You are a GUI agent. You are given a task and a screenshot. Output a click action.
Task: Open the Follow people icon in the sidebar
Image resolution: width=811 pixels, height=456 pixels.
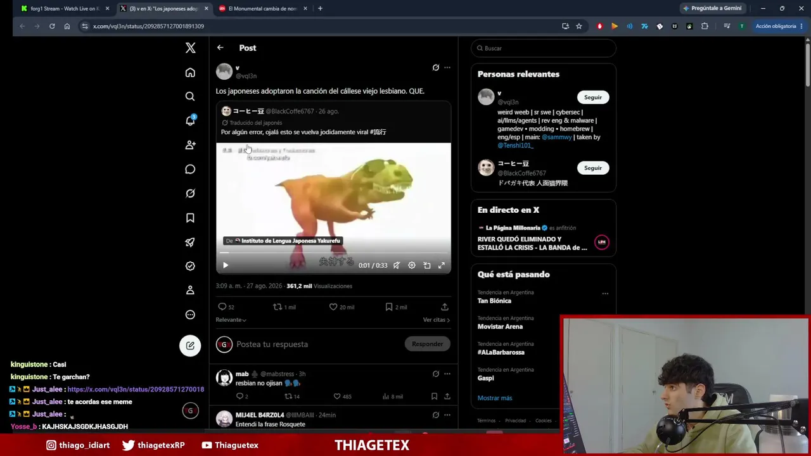point(190,145)
